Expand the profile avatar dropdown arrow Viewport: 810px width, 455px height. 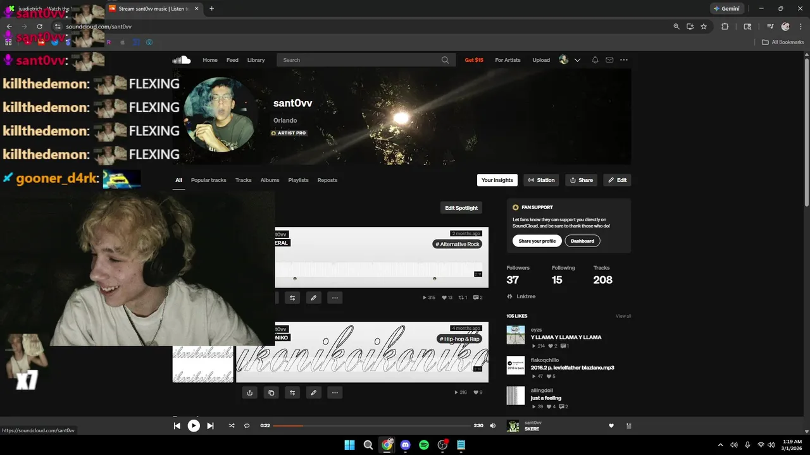point(577,60)
